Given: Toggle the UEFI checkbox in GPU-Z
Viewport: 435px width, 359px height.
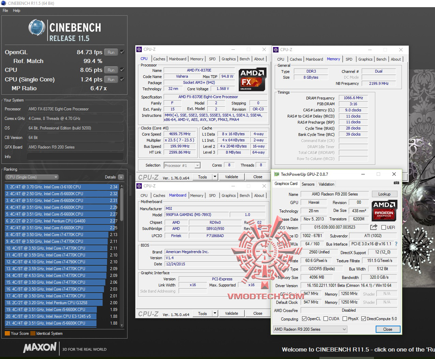Looking at the screenshot, I should coord(384,228).
